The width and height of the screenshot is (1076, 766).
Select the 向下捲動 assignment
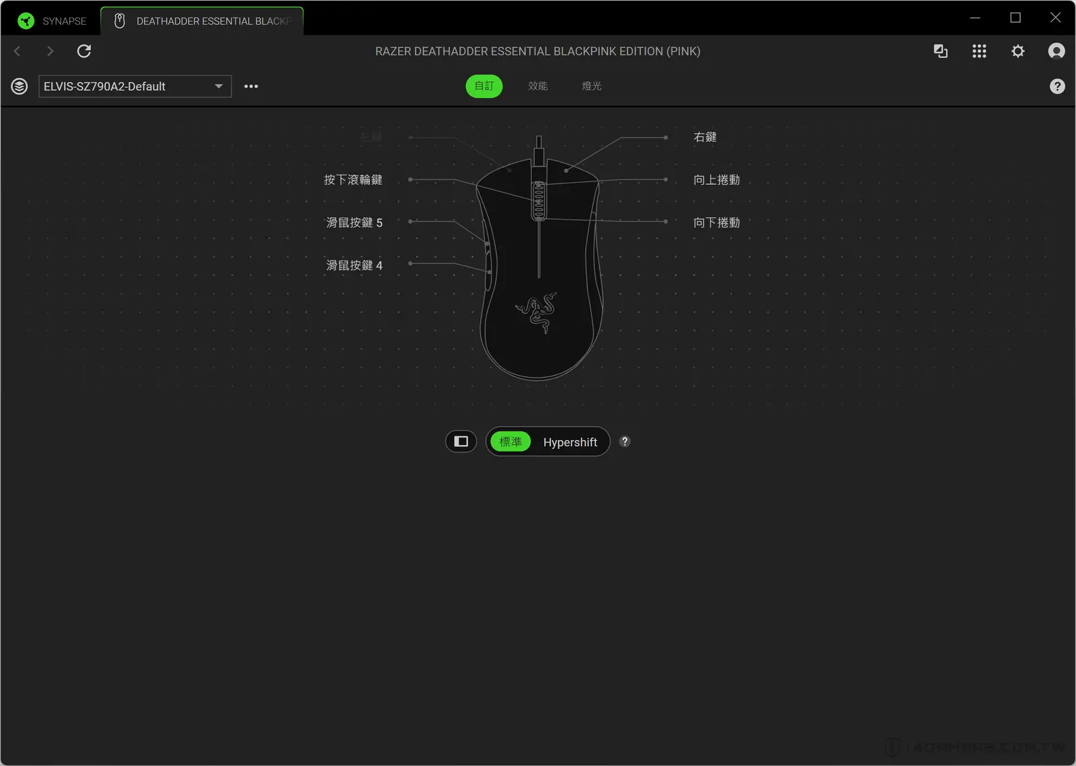pos(717,222)
